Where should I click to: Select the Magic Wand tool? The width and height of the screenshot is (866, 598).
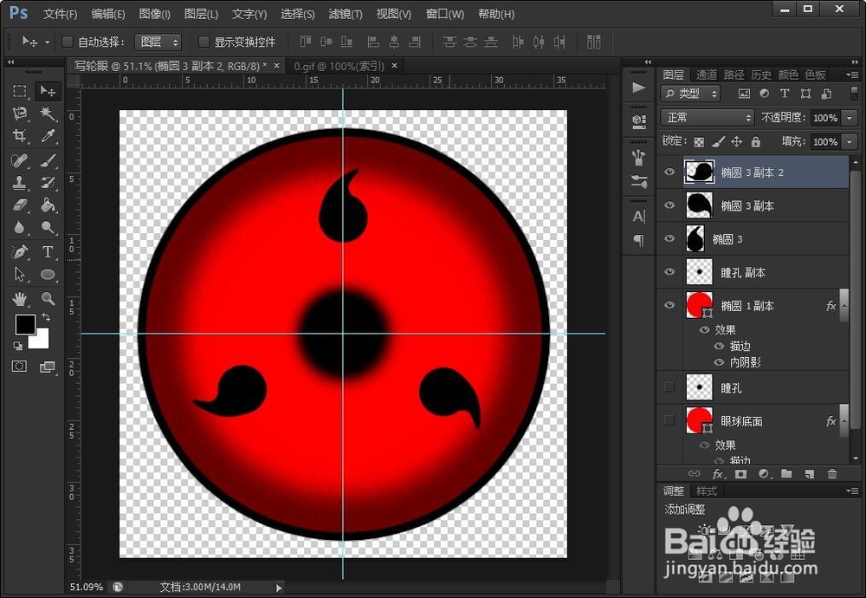click(48, 114)
